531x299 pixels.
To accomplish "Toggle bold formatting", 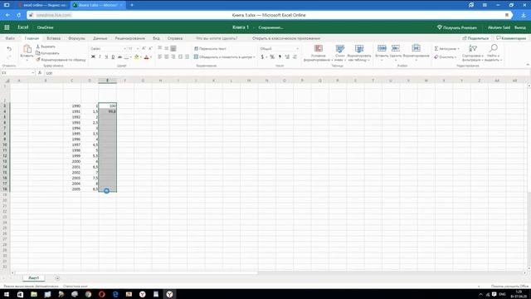I will (x=93, y=57).
